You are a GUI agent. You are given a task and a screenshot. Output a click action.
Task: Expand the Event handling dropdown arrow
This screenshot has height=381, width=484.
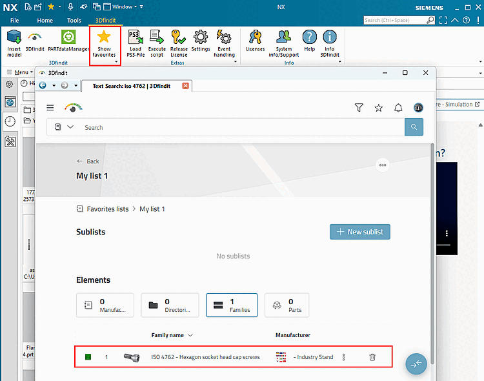236,61
